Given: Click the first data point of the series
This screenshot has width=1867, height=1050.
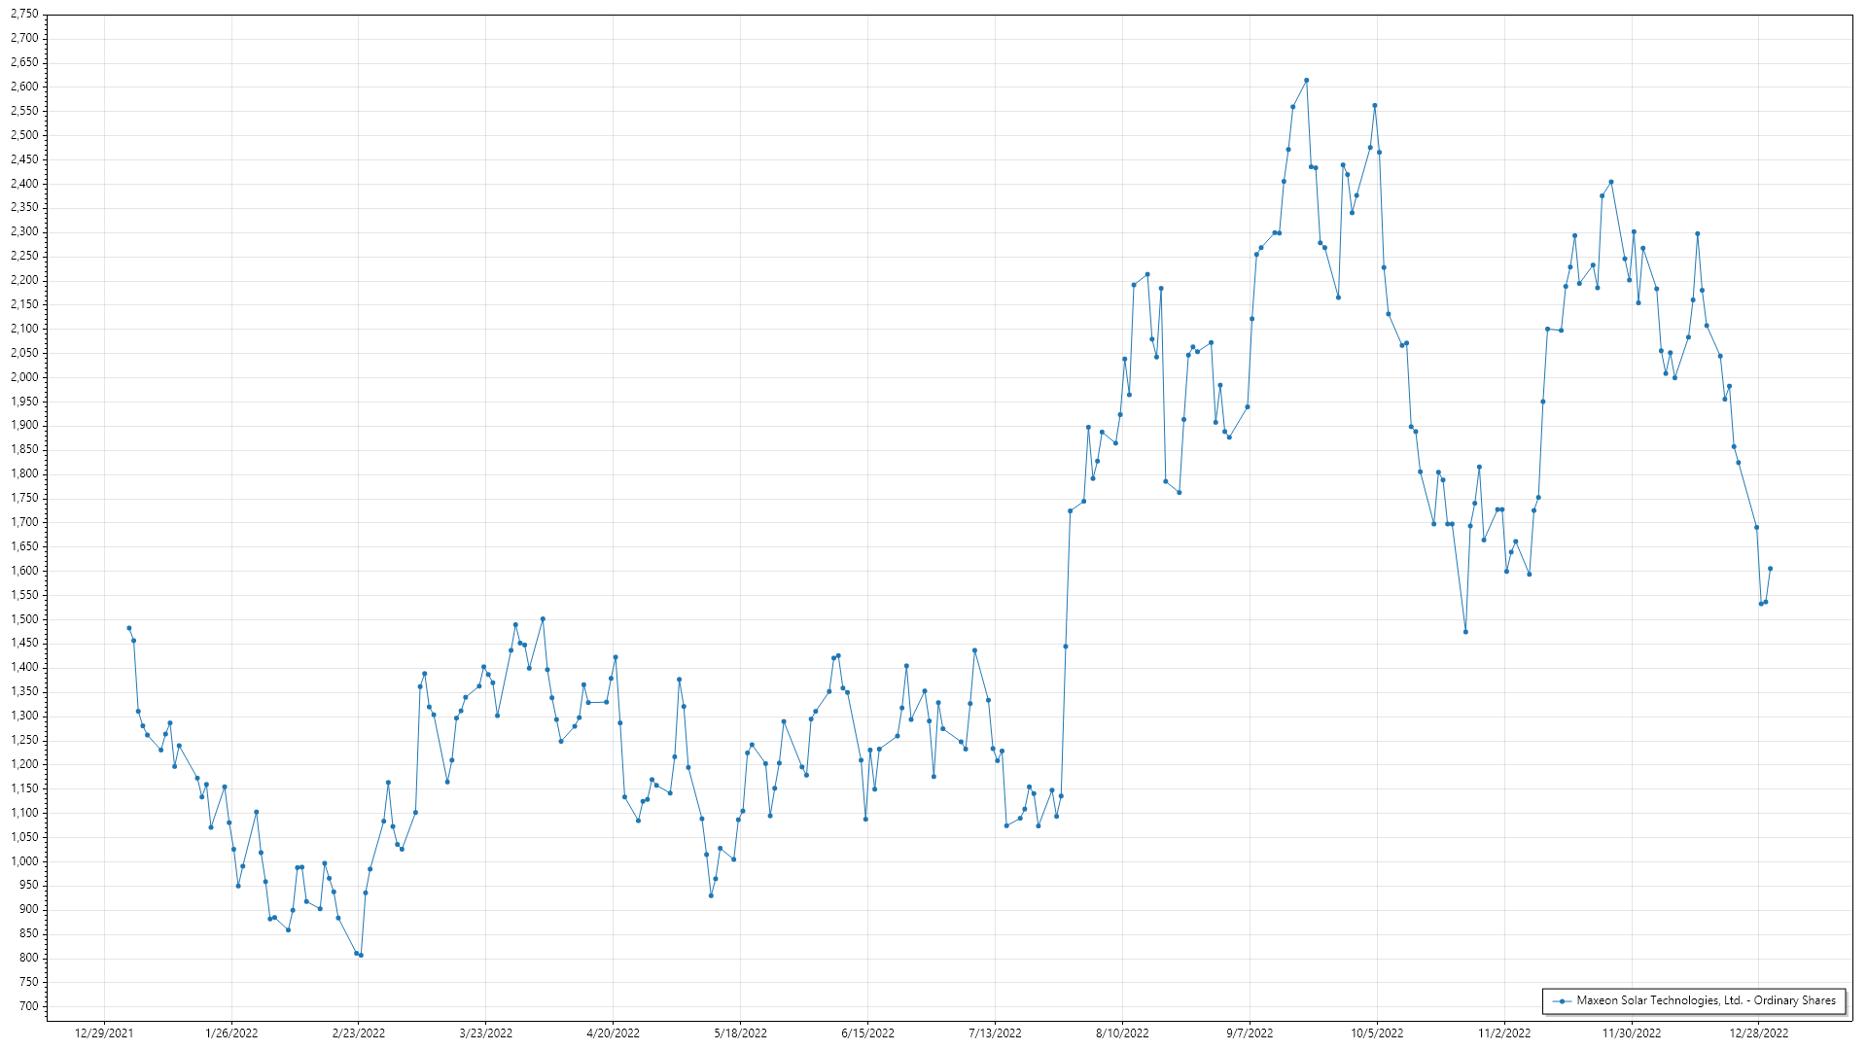Looking at the screenshot, I should [x=129, y=628].
